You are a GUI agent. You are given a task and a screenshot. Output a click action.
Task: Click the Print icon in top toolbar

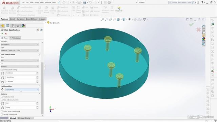pyautogui.click(x=84, y=2)
